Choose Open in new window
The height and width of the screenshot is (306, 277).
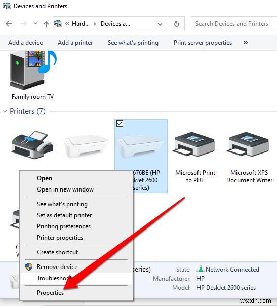(x=65, y=189)
